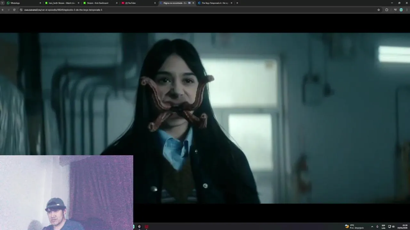The width and height of the screenshot is (410, 230).
Task: Close the Lian_Sorth Stream tab
Action: click(78, 3)
